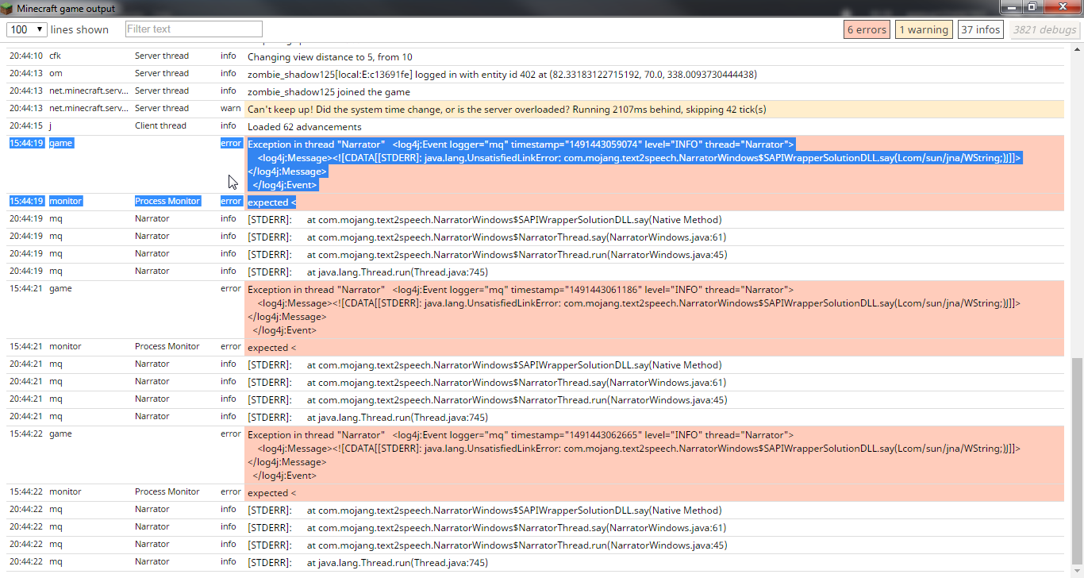The width and height of the screenshot is (1084, 578).
Task: Click the scrollbar track above the thumb
Action: pos(1076,198)
